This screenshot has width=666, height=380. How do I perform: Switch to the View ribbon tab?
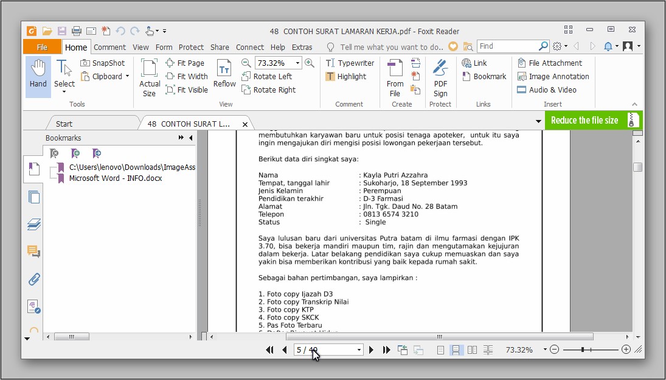pyautogui.click(x=140, y=47)
